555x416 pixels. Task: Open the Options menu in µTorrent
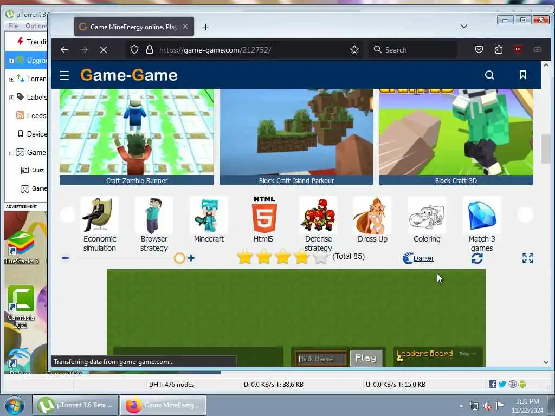(x=36, y=26)
